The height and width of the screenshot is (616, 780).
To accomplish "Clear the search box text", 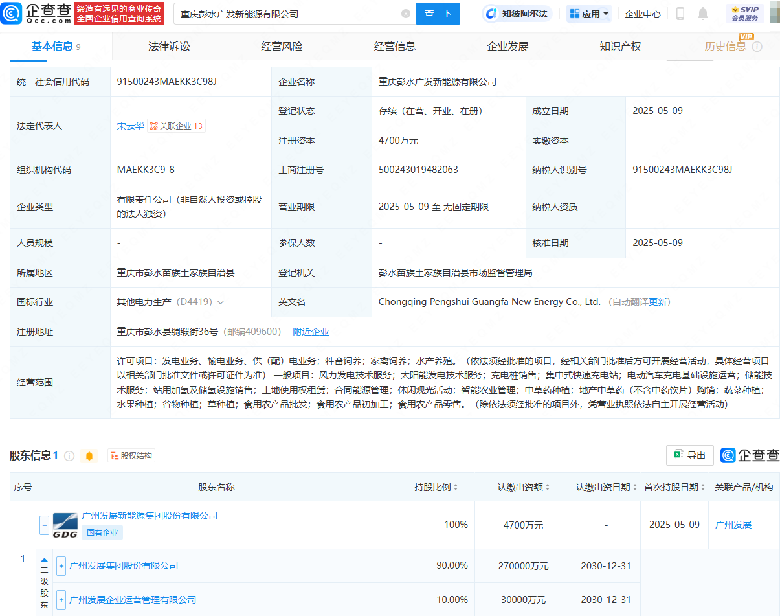I will (406, 14).
